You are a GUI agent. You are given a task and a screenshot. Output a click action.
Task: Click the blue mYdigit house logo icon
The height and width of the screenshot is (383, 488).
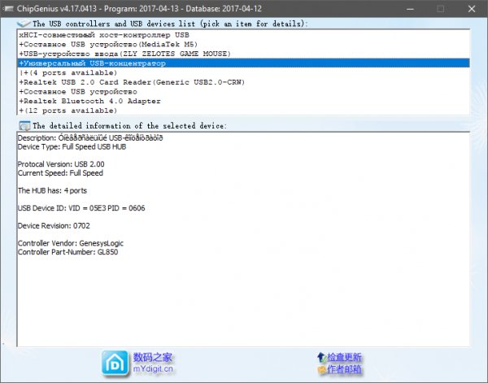coord(115,363)
